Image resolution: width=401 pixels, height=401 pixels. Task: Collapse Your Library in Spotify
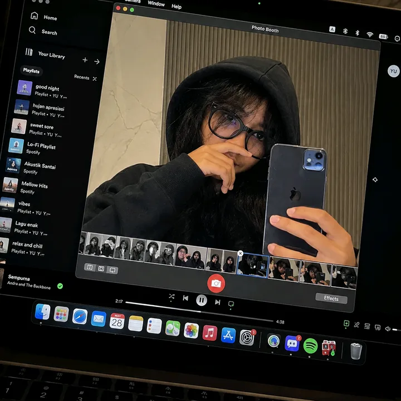(x=45, y=53)
